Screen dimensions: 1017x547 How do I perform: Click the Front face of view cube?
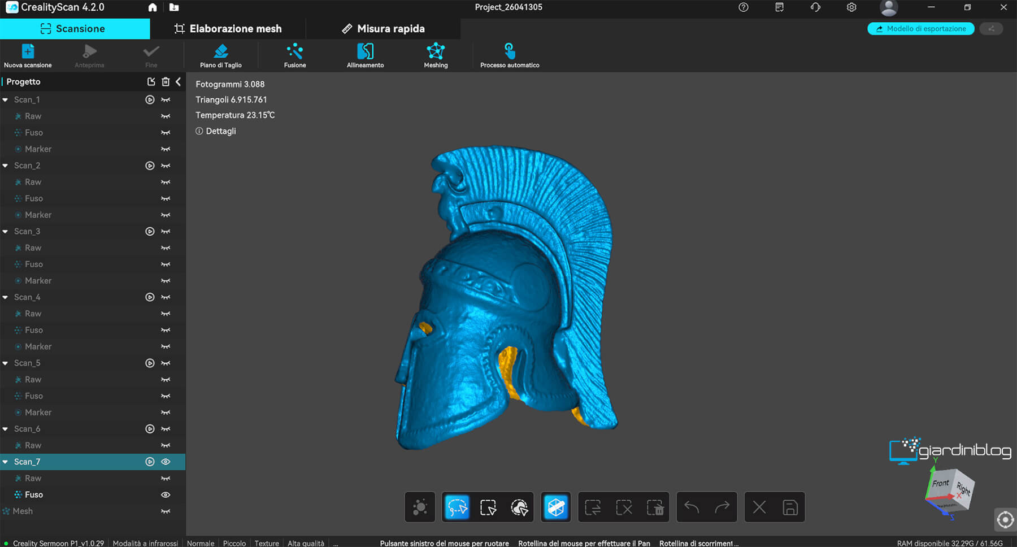point(940,484)
